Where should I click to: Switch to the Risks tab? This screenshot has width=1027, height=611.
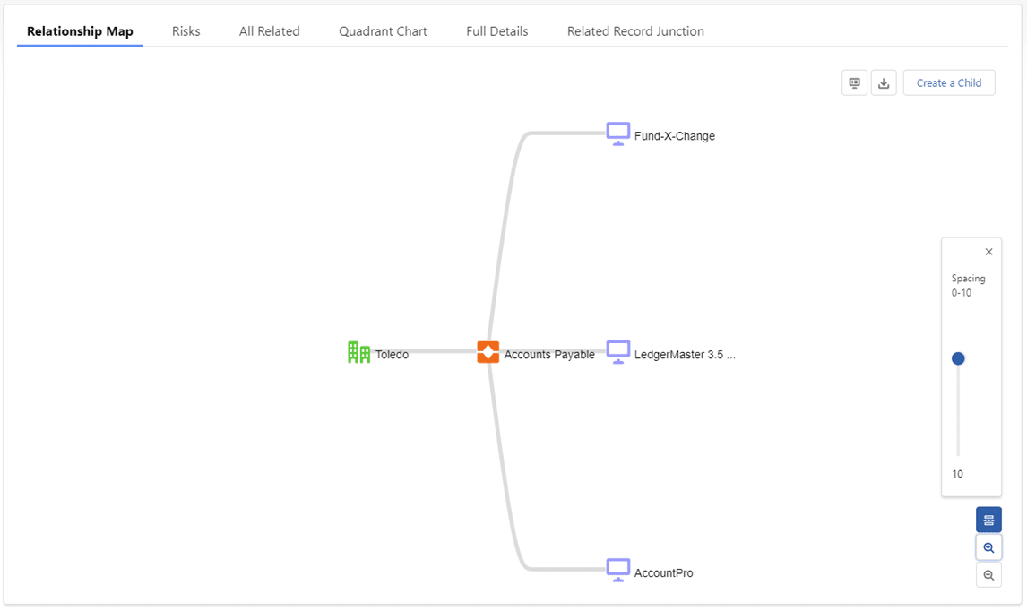186,31
